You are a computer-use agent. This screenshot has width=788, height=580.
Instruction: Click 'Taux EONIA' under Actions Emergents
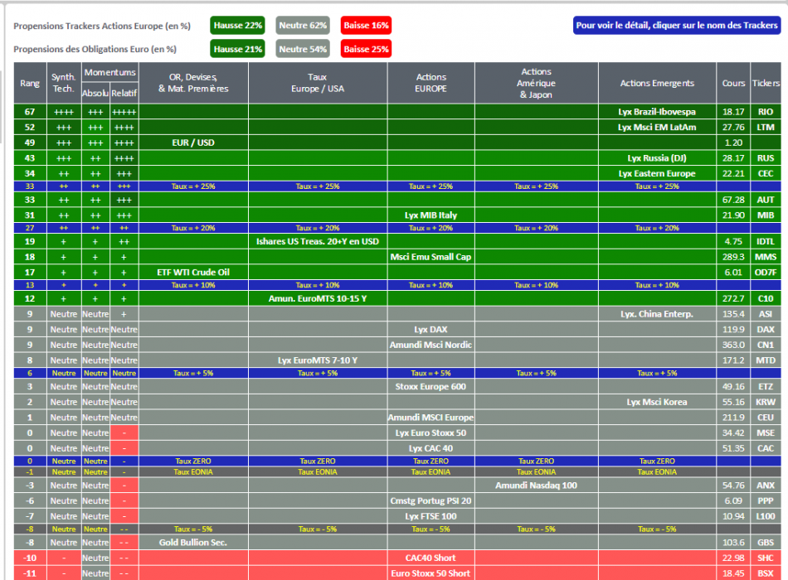[x=656, y=472]
